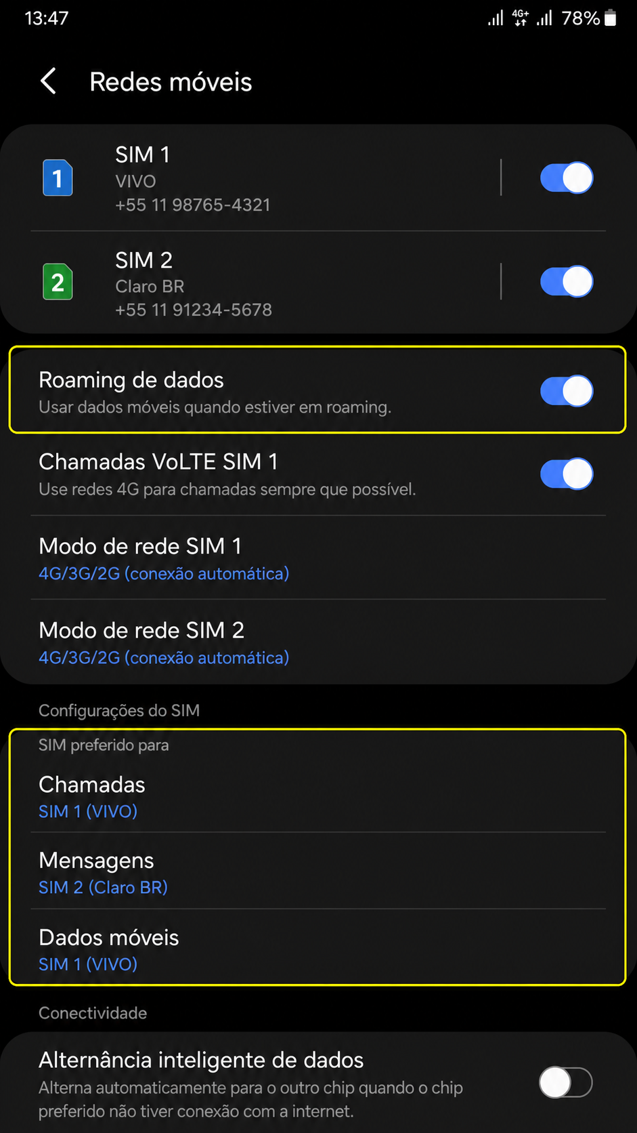Tap the first signal strength icon
Image resolution: width=637 pixels, height=1133 pixels.
(496, 18)
